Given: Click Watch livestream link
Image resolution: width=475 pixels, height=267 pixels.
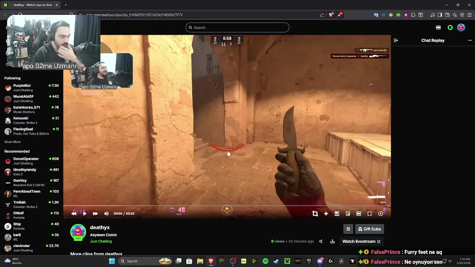Looking at the screenshot, I should [361, 241].
